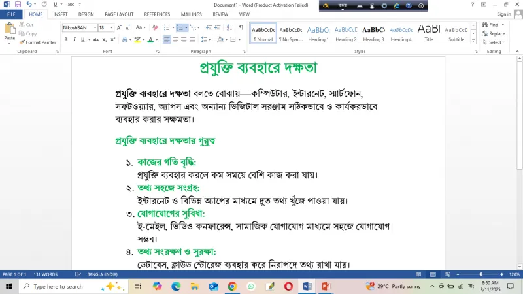Align text to the left
Screen dimensions: 523x294
coord(167,39)
